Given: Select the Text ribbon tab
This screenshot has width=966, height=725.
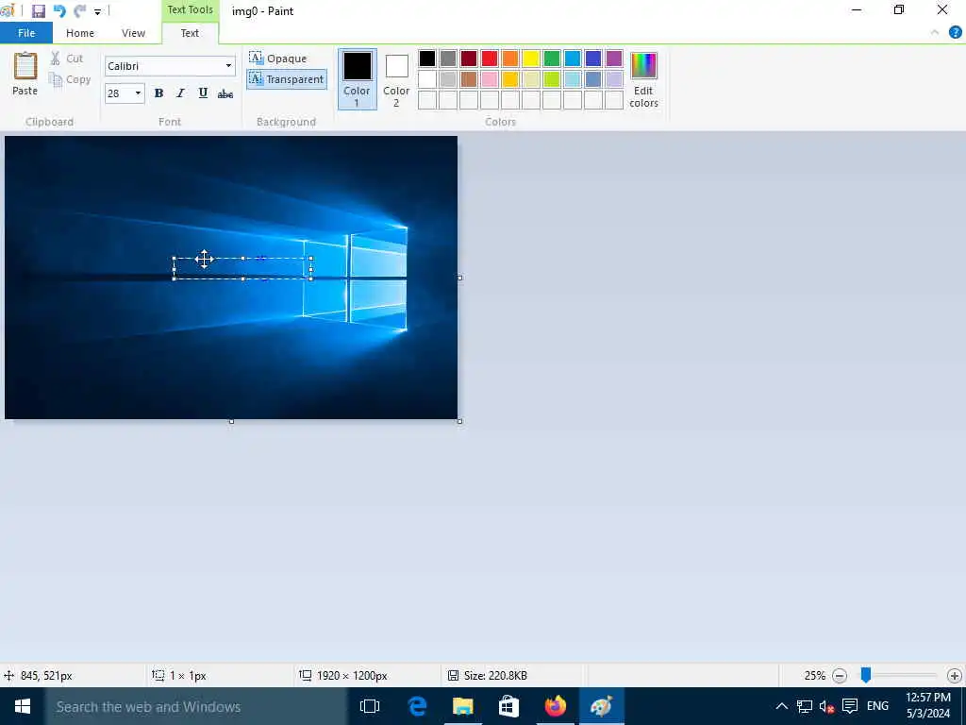Looking at the screenshot, I should [x=190, y=33].
